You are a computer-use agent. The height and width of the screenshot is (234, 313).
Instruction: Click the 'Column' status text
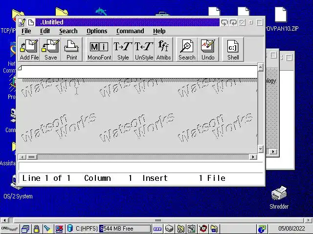[x=97, y=178]
